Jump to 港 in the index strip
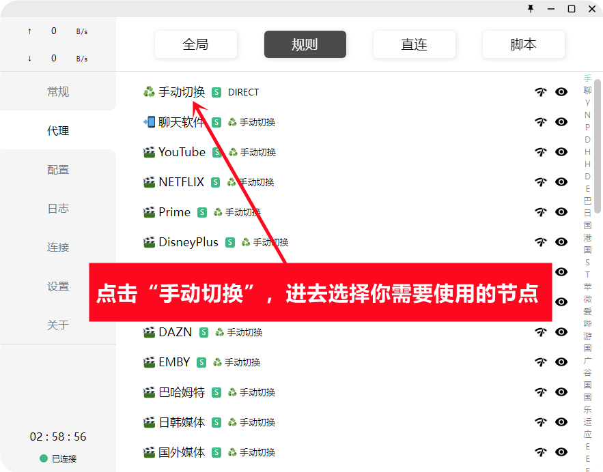Viewport: 603px width, 472px height. pyautogui.click(x=587, y=238)
